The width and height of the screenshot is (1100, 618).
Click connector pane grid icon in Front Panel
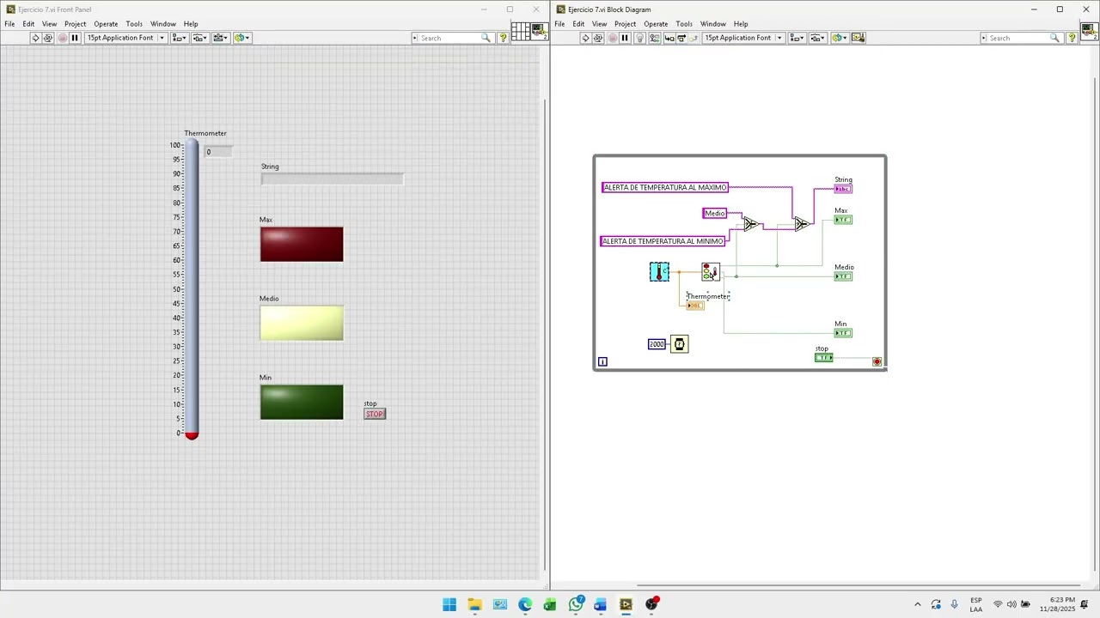coord(520,32)
